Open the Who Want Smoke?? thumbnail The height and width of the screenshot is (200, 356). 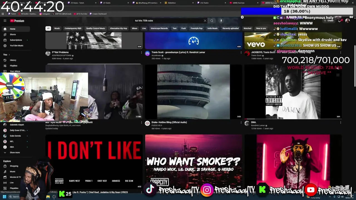coord(194,162)
